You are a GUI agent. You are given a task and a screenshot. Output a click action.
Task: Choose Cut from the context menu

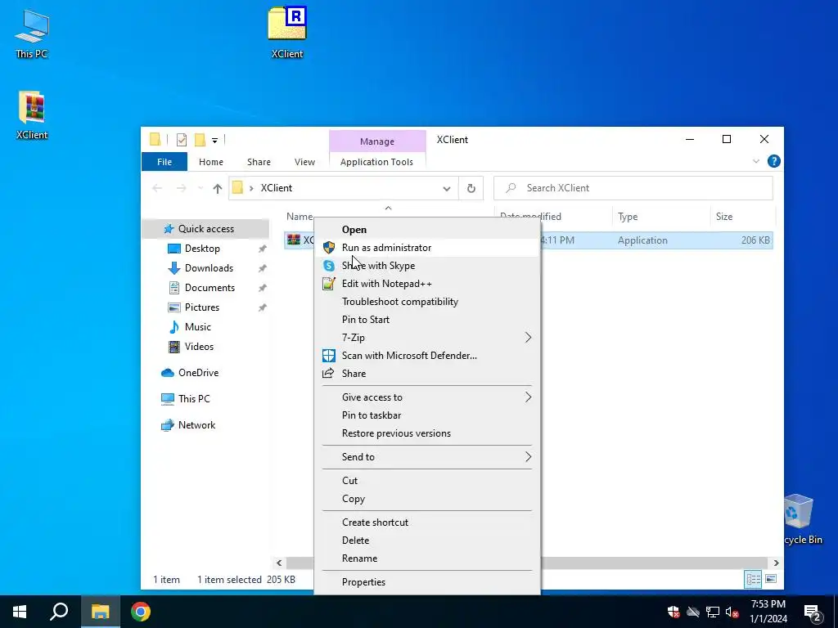pyautogui.click(x=427, y=481)
